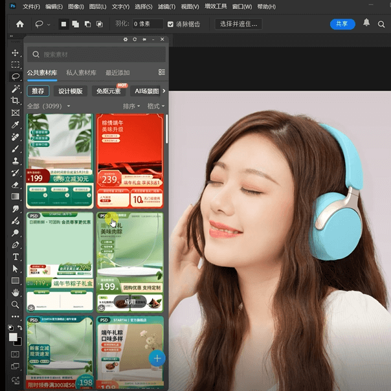Select the Rectangular Marquee tool
The height and width of the screenshot is (391, 391).
coord(15,65)
